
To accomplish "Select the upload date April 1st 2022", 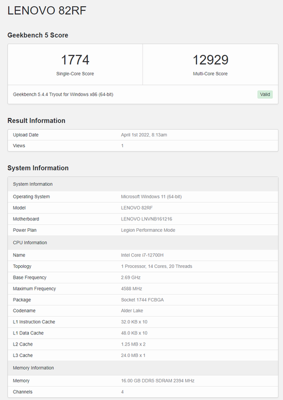I will 144,135.
